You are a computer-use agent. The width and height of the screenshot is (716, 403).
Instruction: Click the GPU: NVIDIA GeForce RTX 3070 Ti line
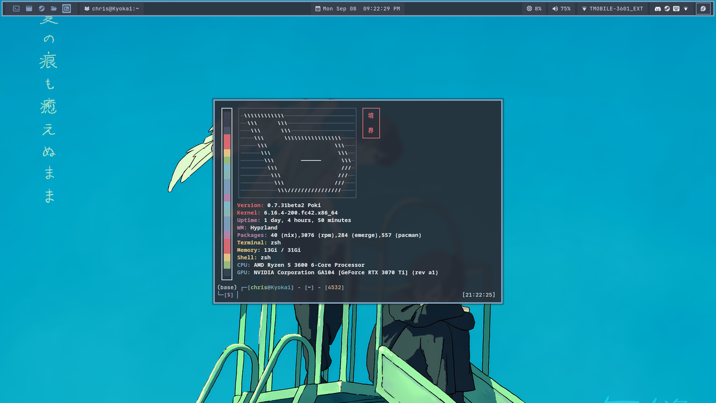338,273
